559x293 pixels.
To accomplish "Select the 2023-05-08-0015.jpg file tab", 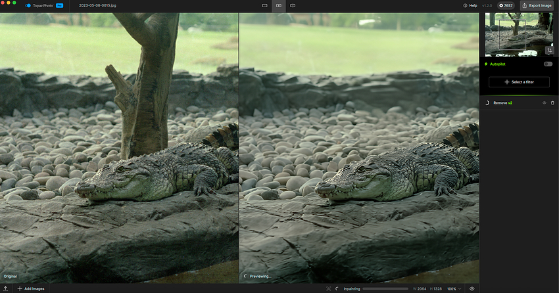I will (97, 5).
